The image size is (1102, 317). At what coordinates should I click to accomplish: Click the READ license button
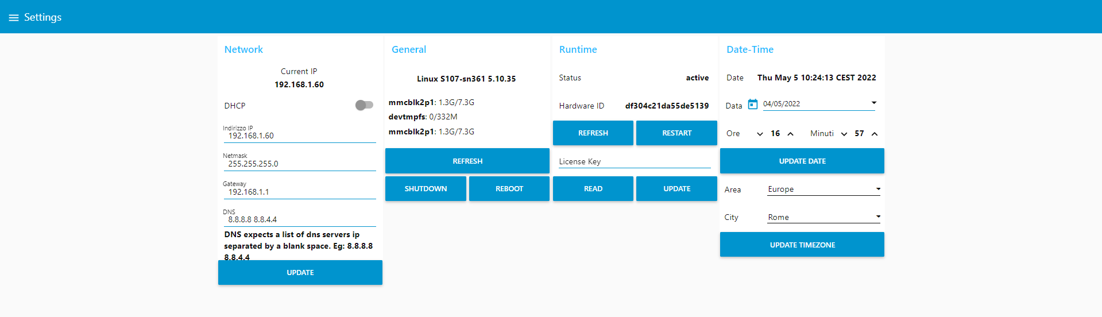(x=593, y=189)
